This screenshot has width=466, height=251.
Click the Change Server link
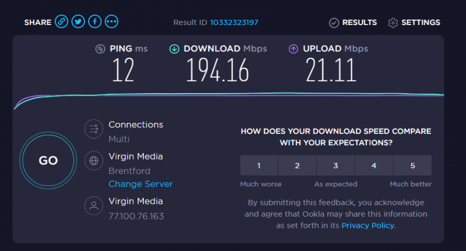coord(140,184)
